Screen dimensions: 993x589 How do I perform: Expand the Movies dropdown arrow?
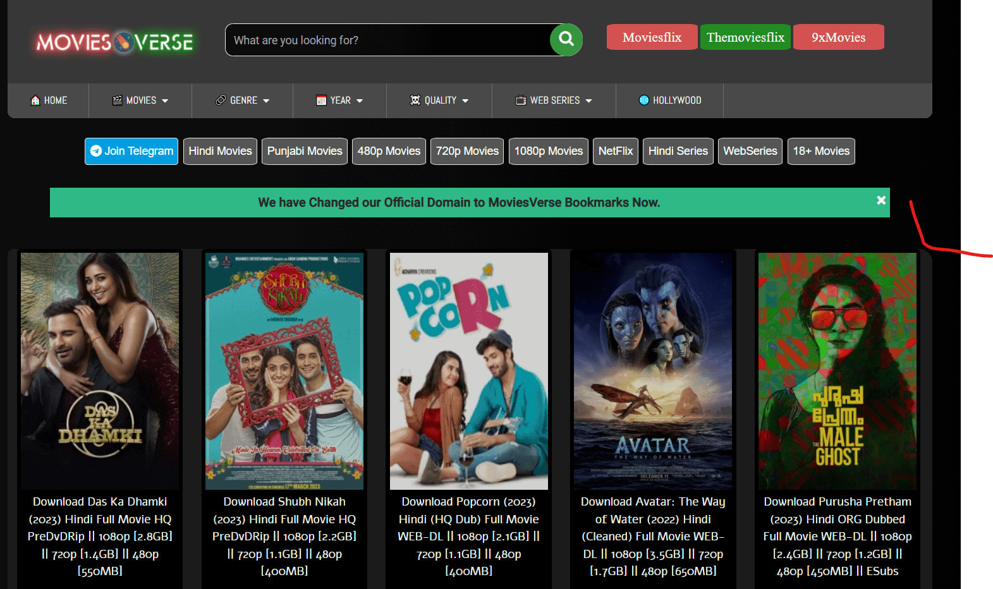tap(165, 101)
